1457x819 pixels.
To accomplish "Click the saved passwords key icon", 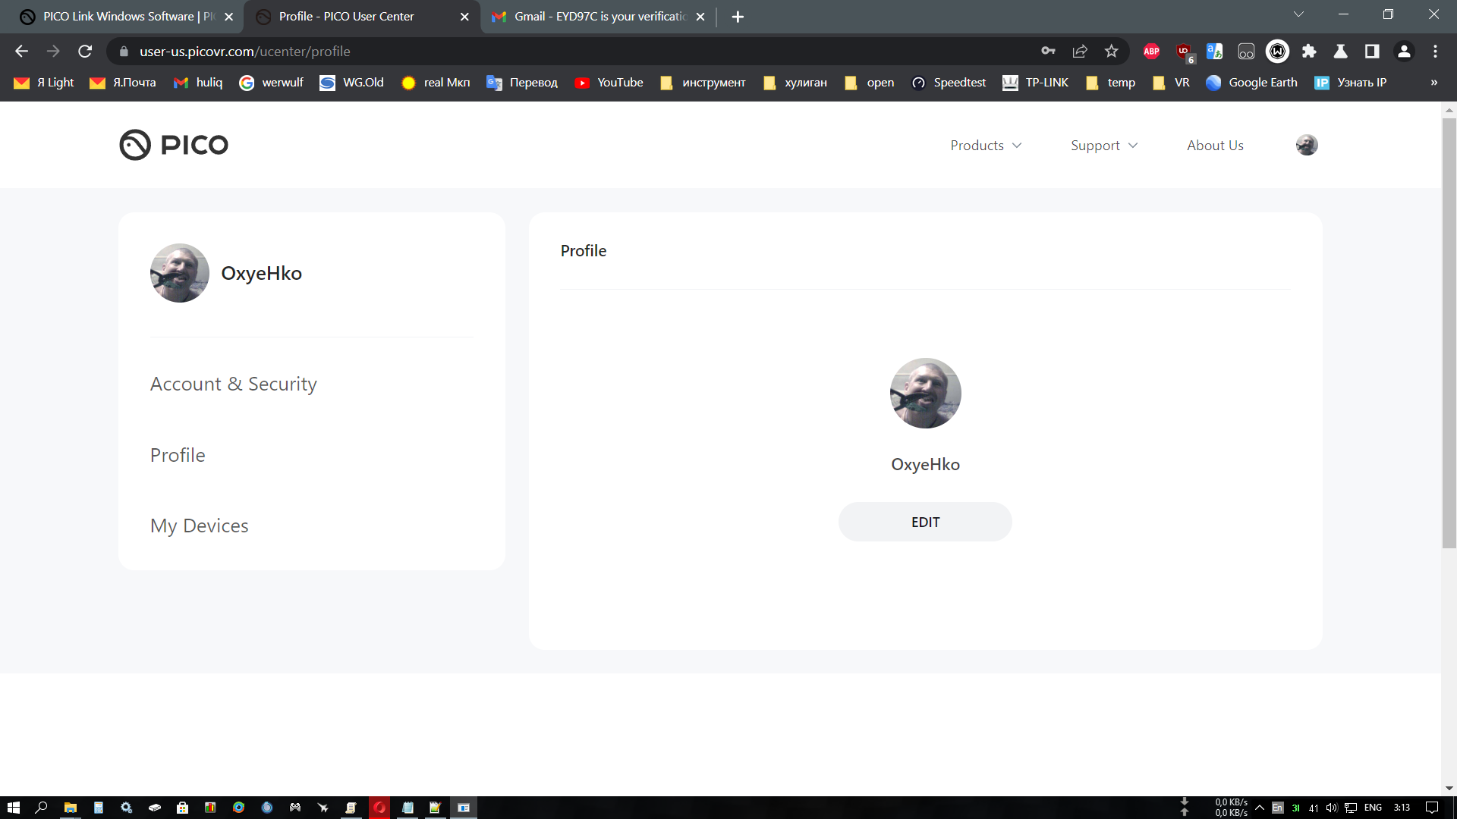I will tap(1048, 52).
